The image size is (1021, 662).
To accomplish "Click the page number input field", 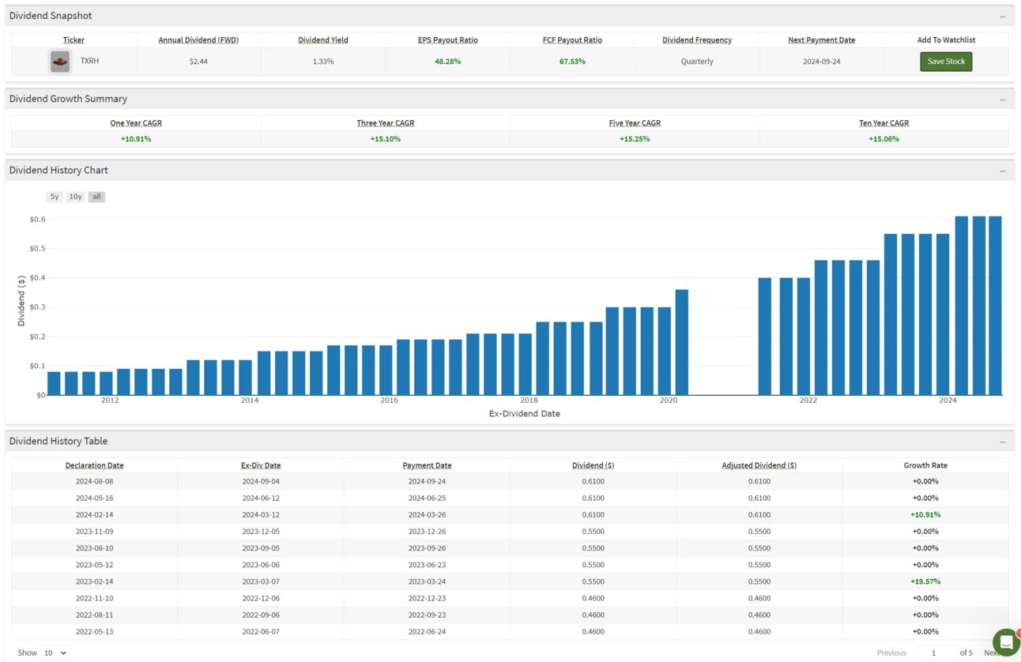I will (x=935, y=653).
